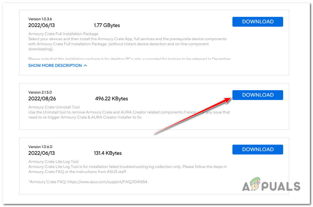This screenshot has height=207, width=313.
Task: Click the Version 1.0.3.6 label
Action: tap(40, 19)
